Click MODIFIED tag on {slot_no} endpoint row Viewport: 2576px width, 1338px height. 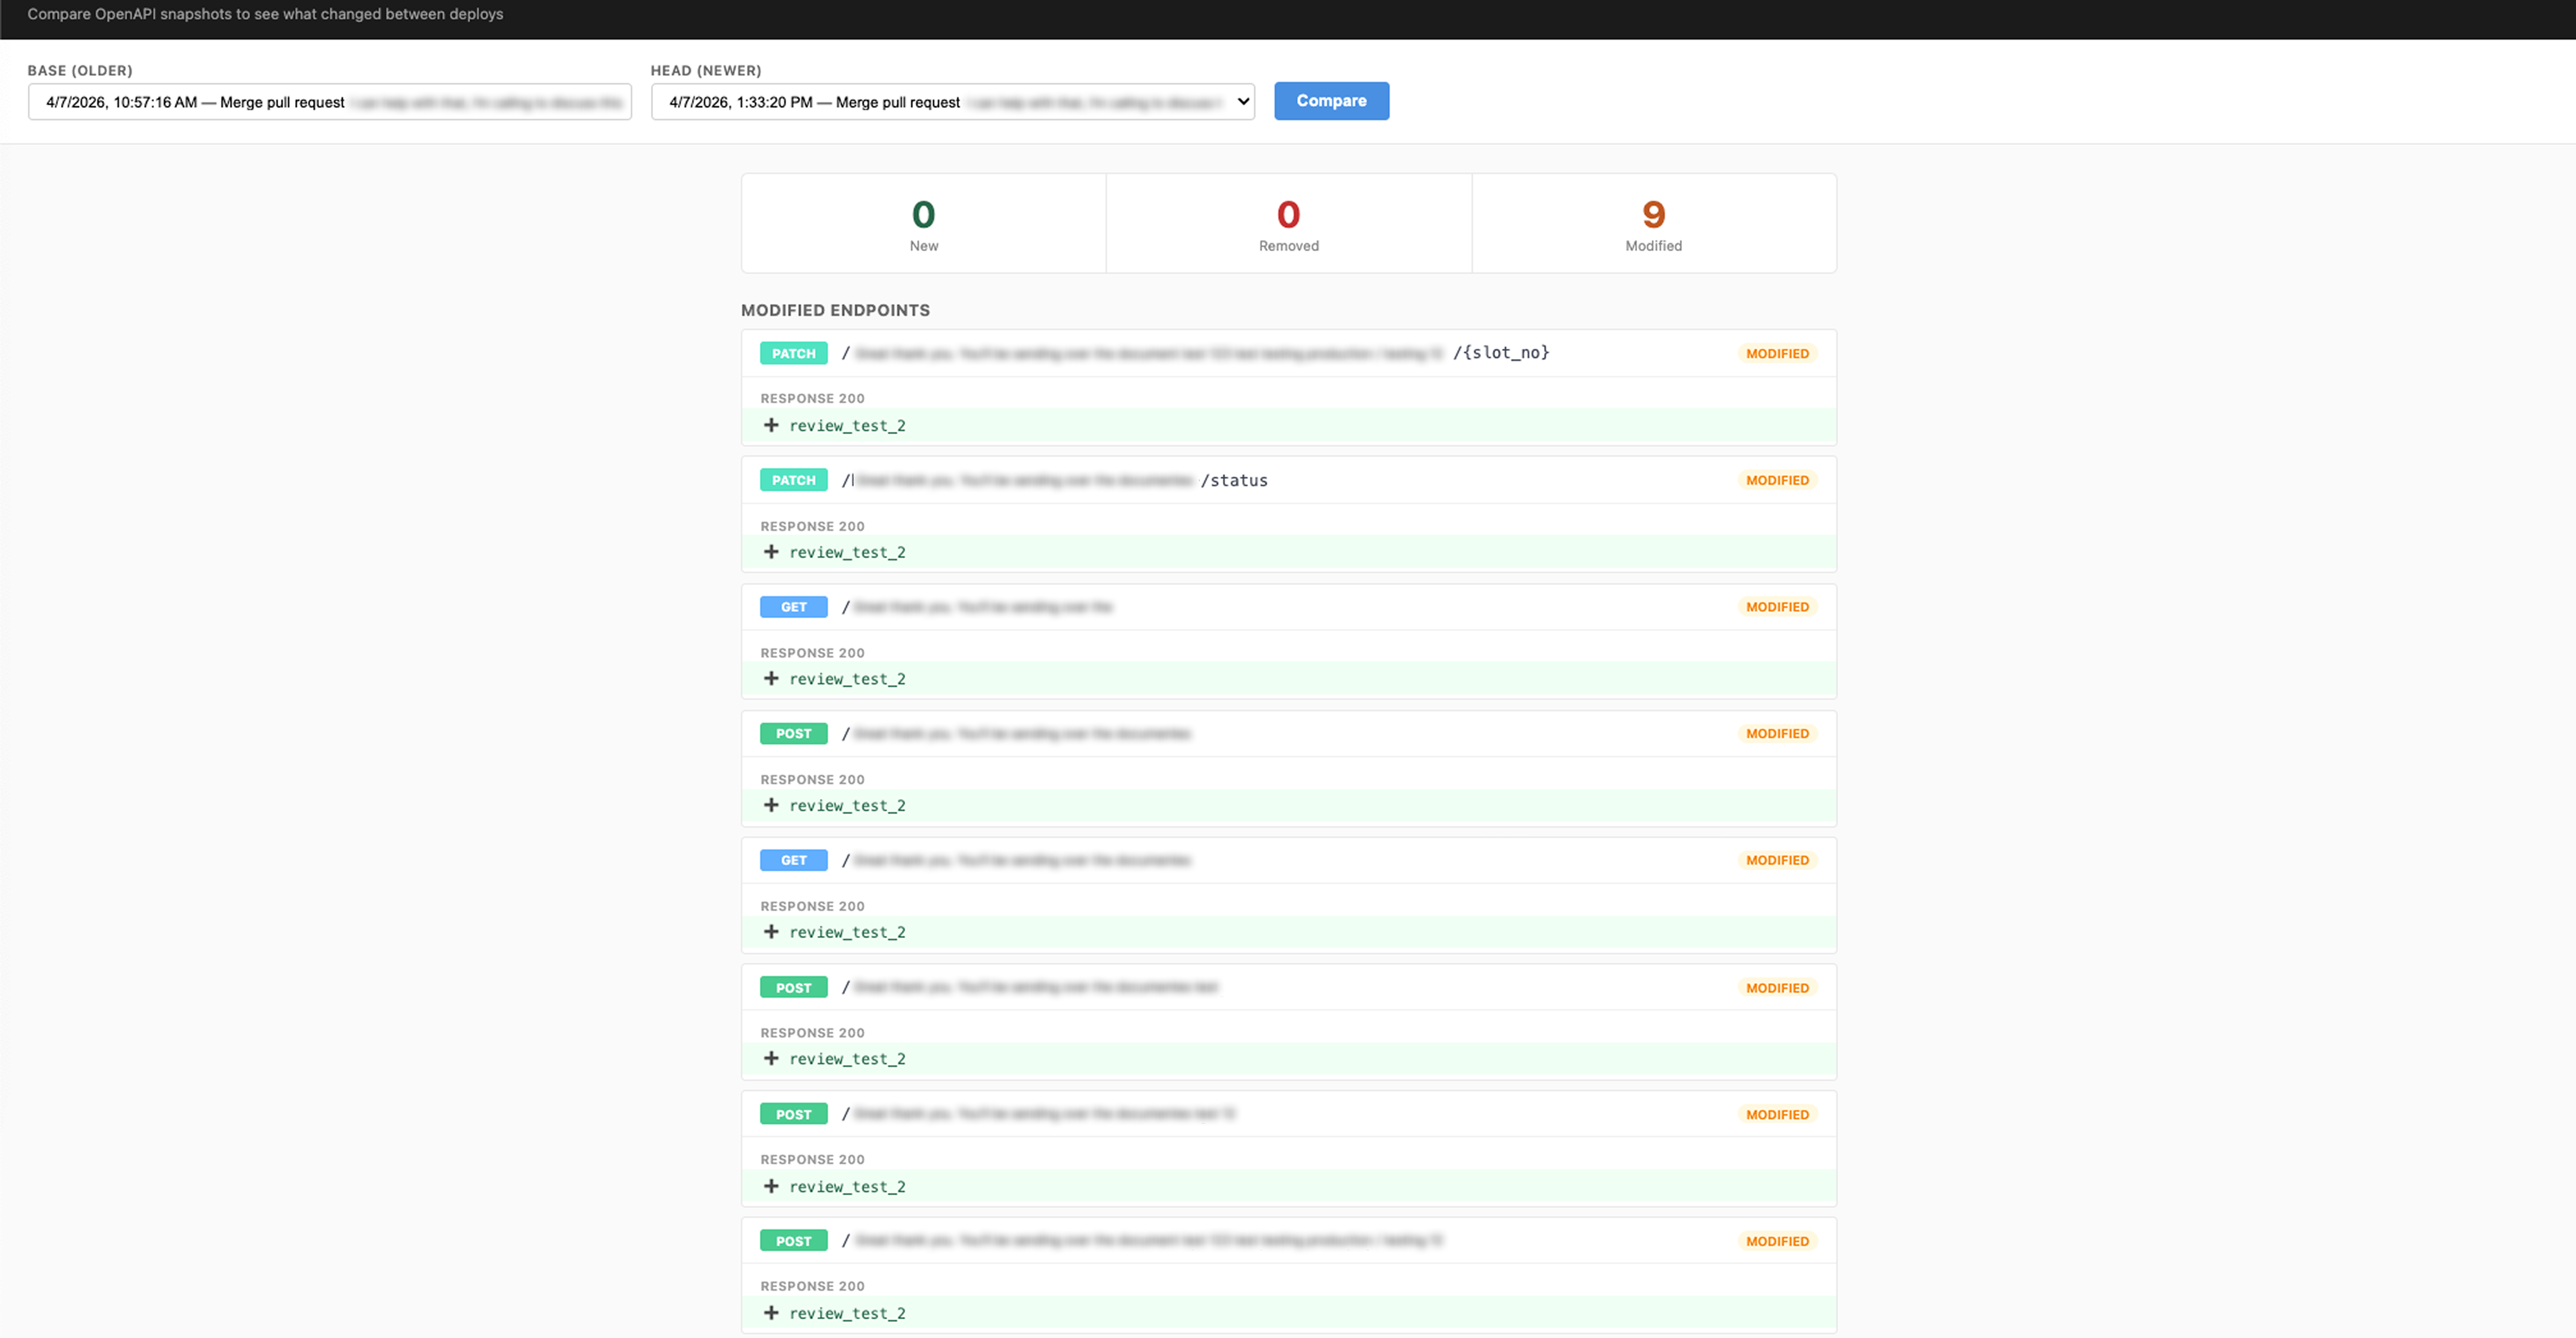point(1777,354)
